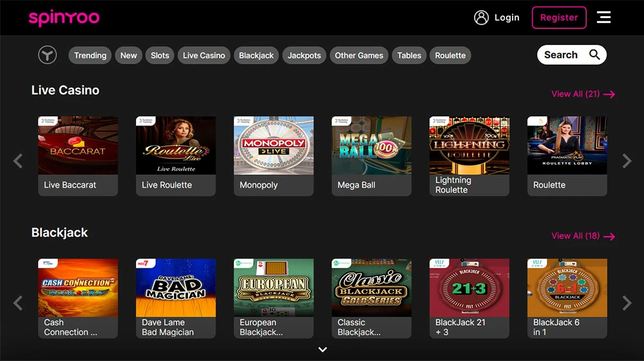The height and width of the screenshot is (361, 644).
Task: Click the Register button
Action: [x=559, y=17]
